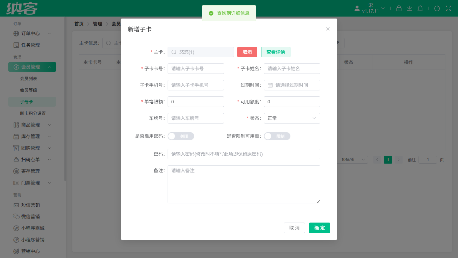This screenshot has width=458, height=258.
Task: Click the 子卡姓名 input field
Action: [292, 69]
